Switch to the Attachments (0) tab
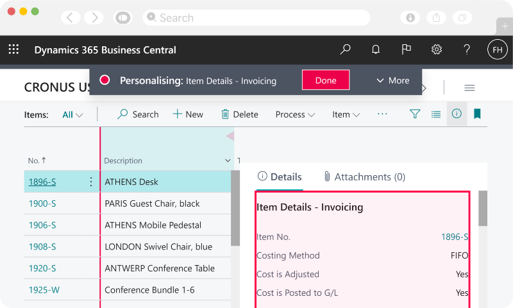 364,176
